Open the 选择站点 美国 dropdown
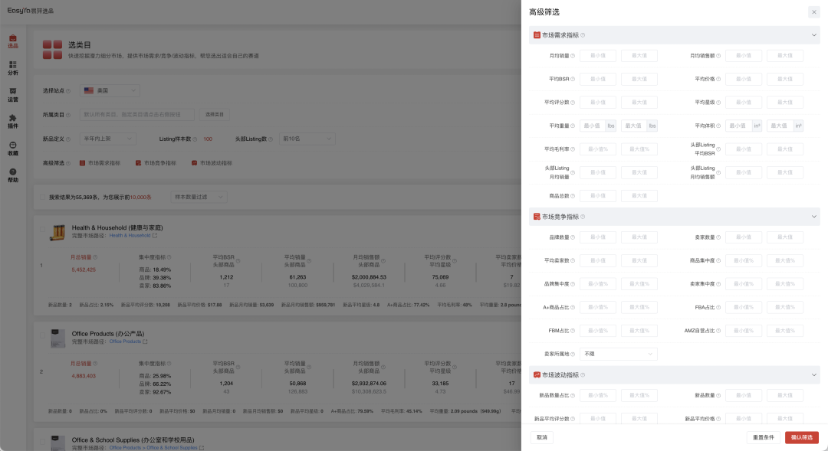828x451 pixels. [110, 90]
